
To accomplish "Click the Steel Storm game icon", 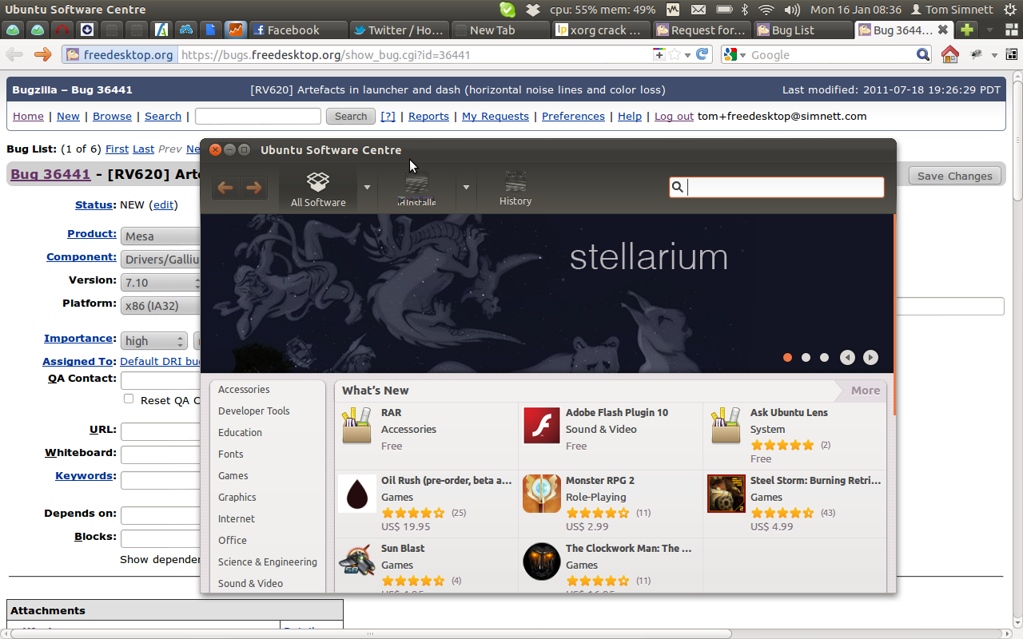I will [726, 494].
